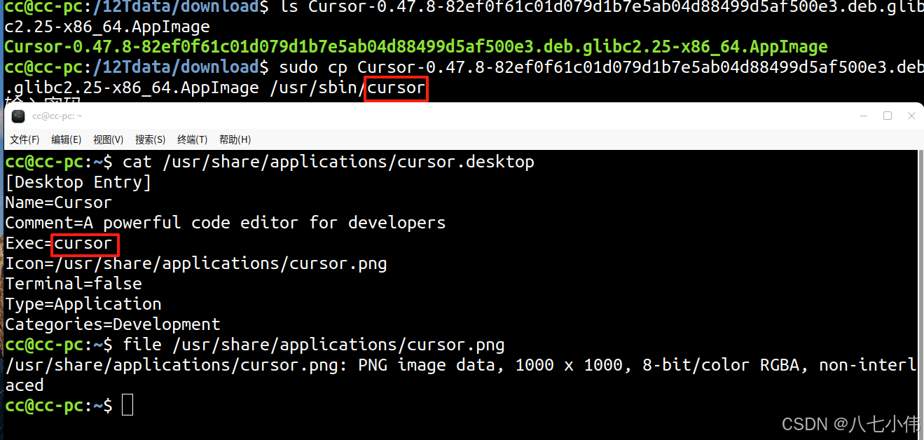Open the 视图(V) menu
The height and width of the screenshot is (440, 924).
[x=109, y=139]
